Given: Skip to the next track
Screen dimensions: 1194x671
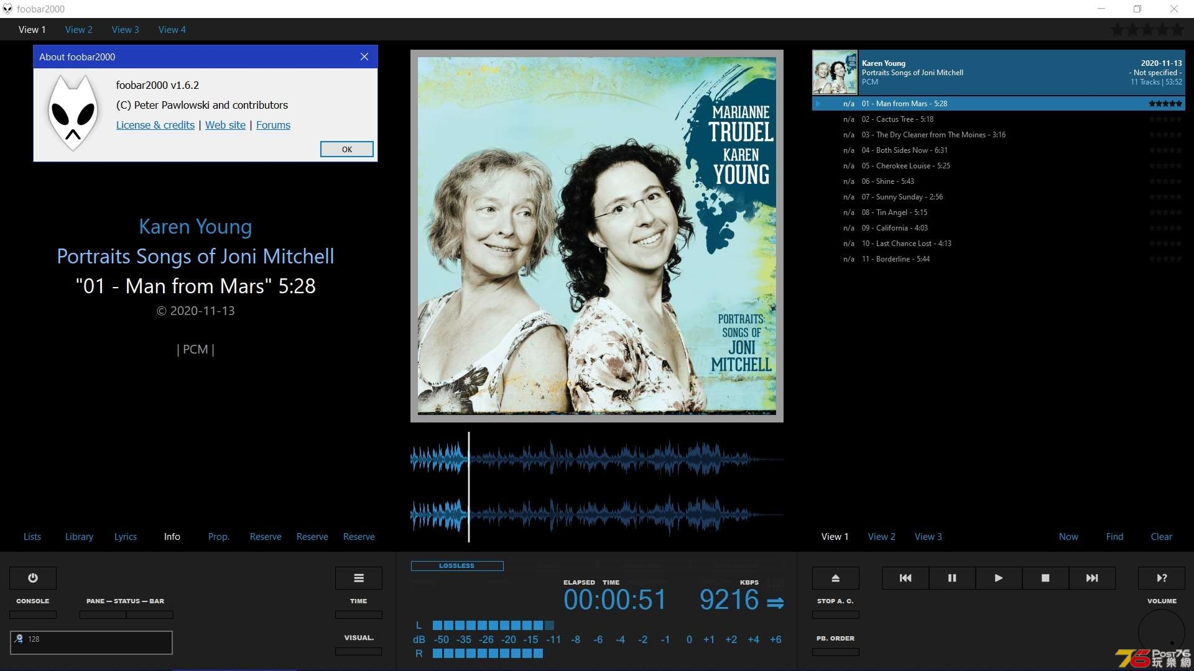Looking at the screenshot, I should pos(1092,578).
